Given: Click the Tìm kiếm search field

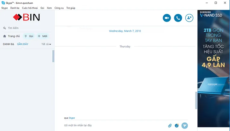Looking at the screenshot, I should [x=26, y=28].
